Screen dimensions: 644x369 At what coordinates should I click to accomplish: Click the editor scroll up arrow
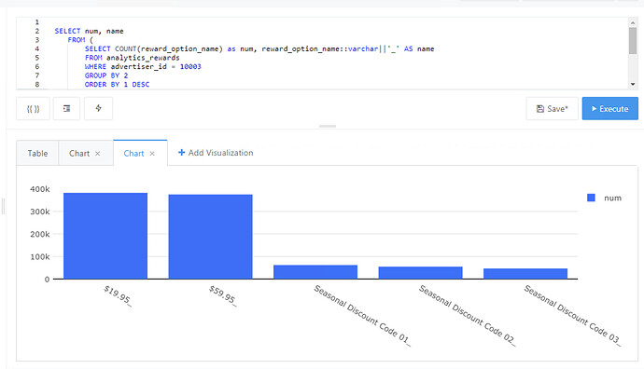[633, 22]
